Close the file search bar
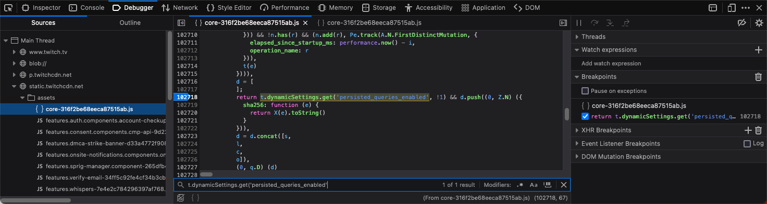Image resolution: width=767 pixels, height=204 pixels. 563,185
